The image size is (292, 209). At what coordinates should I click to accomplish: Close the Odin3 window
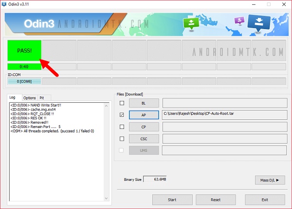tap(284, 4)
